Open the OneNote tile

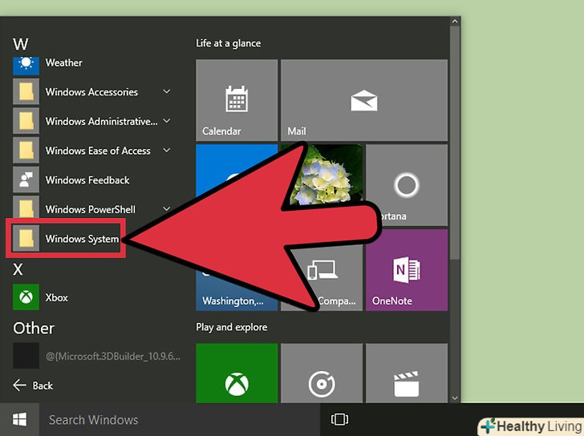tap(407, 270)
